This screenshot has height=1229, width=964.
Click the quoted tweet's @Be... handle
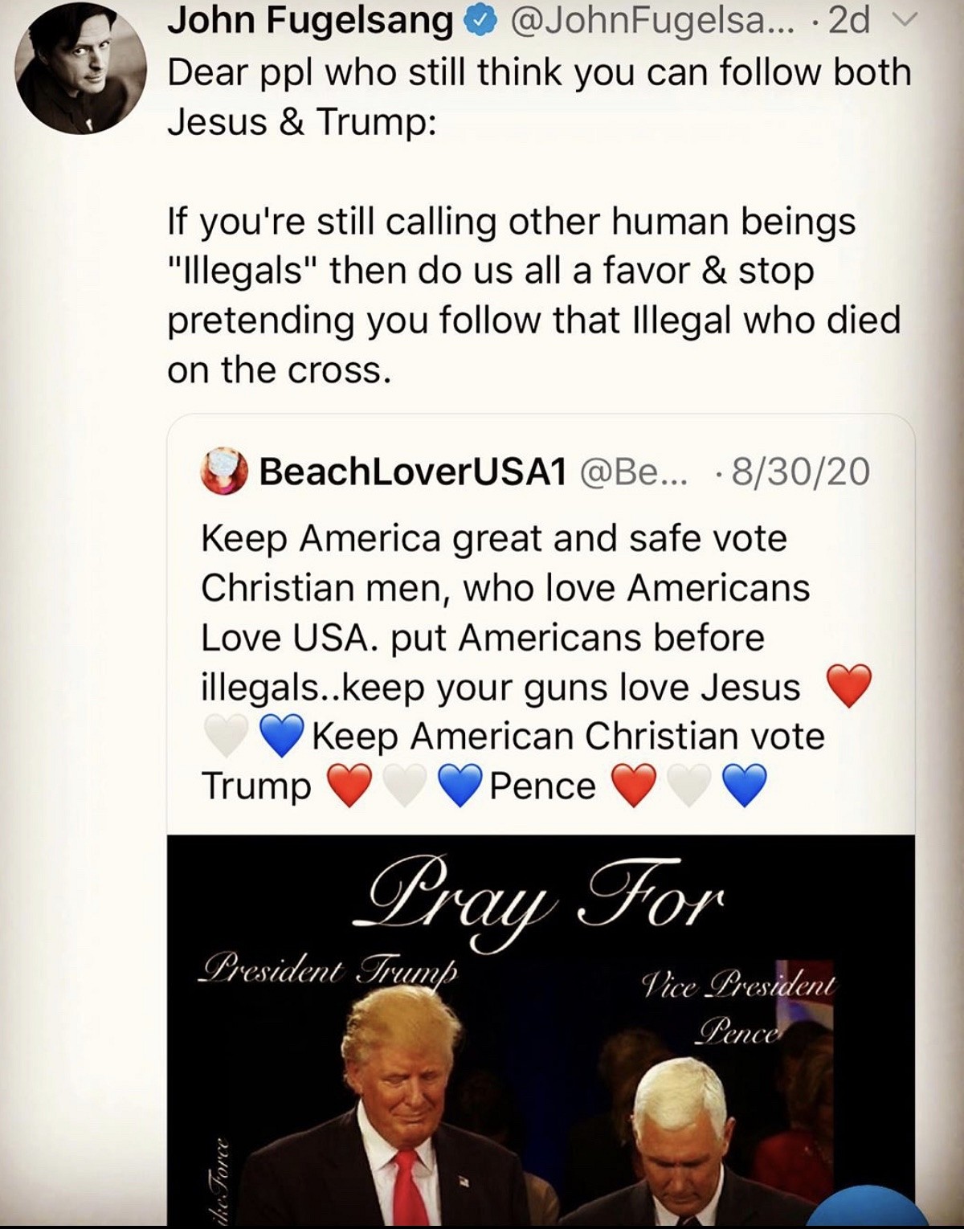(634, 472)
